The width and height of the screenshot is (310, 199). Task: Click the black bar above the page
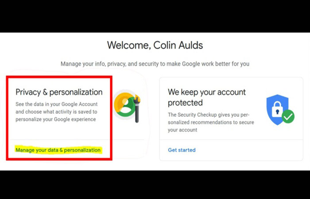click(155, 15)
